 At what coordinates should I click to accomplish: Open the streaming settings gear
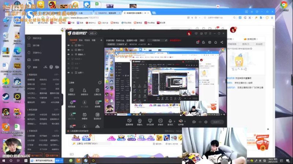pos(206,122)
